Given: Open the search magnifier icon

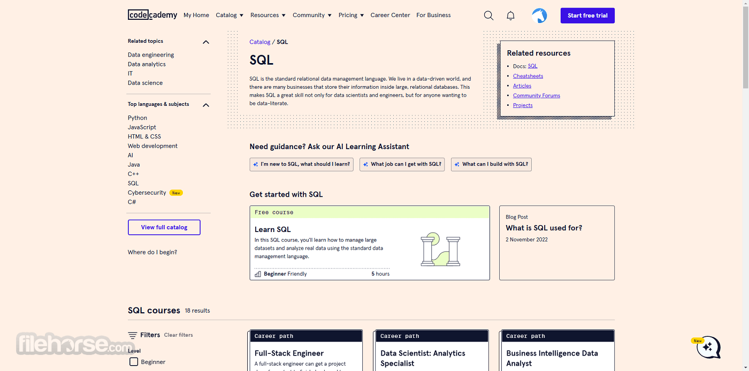Looking at the screenshot, I should click(488, 16).
